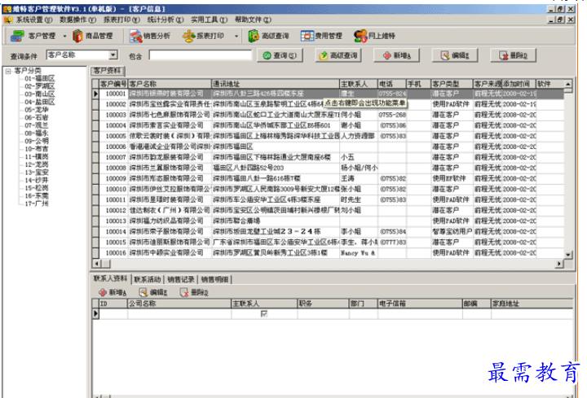Open 商品管理 toolbar item
This screenshot has width=587, height=398.
coord(93,36)
